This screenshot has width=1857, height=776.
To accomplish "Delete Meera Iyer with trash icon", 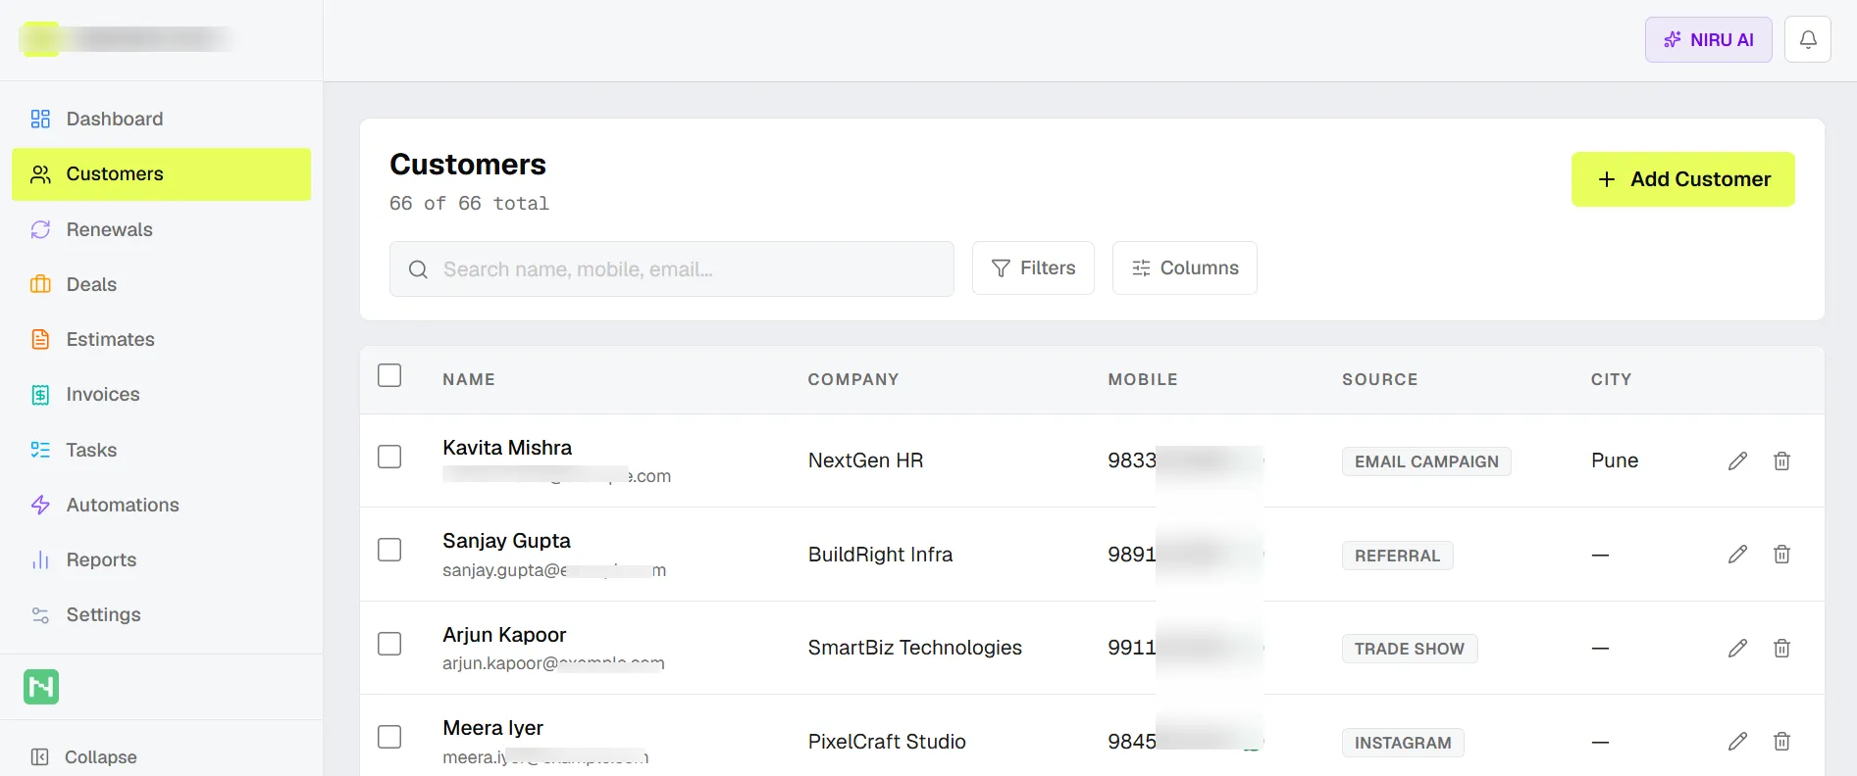I will (x=1782, y=742).
